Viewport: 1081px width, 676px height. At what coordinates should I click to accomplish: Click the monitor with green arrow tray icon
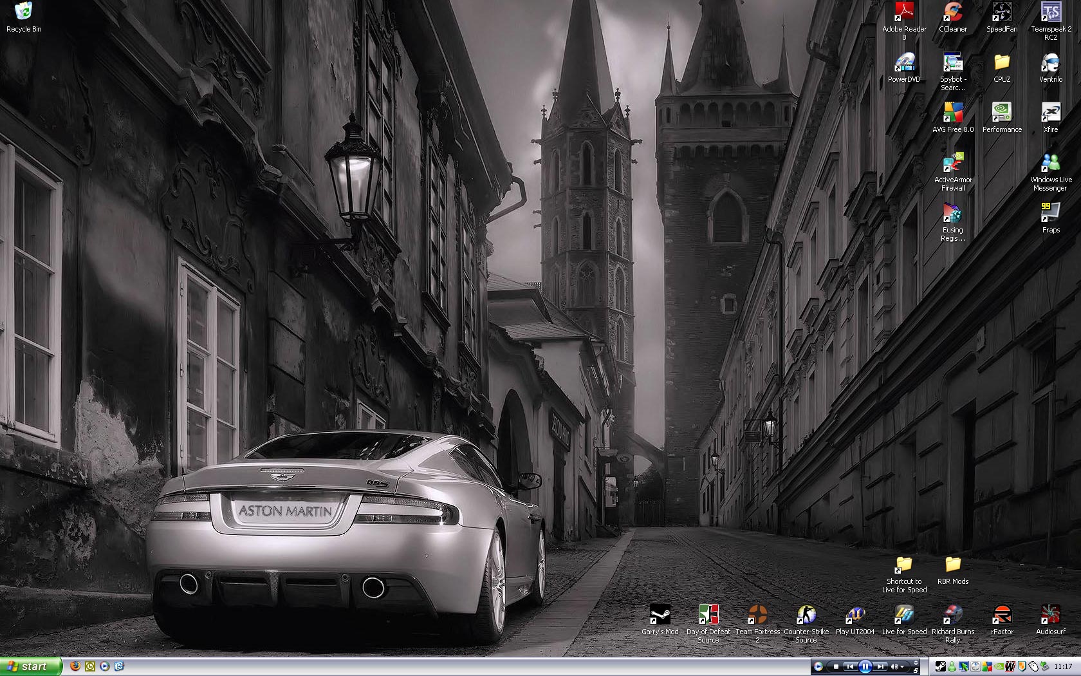[x=964, y=666]
